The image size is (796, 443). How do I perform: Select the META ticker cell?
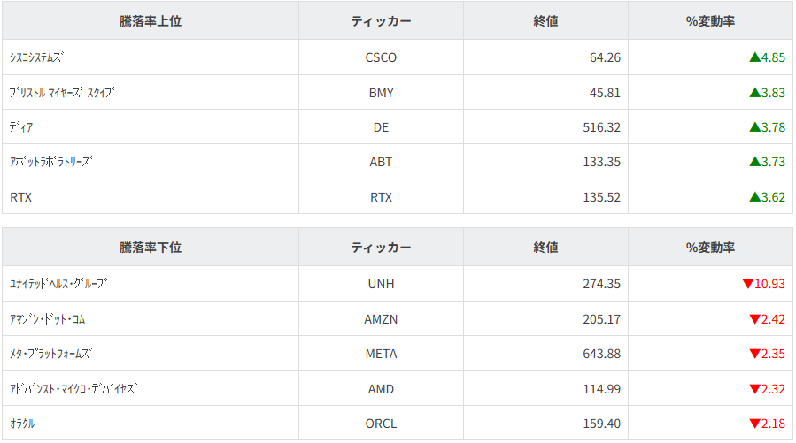[x=381, y=354]
